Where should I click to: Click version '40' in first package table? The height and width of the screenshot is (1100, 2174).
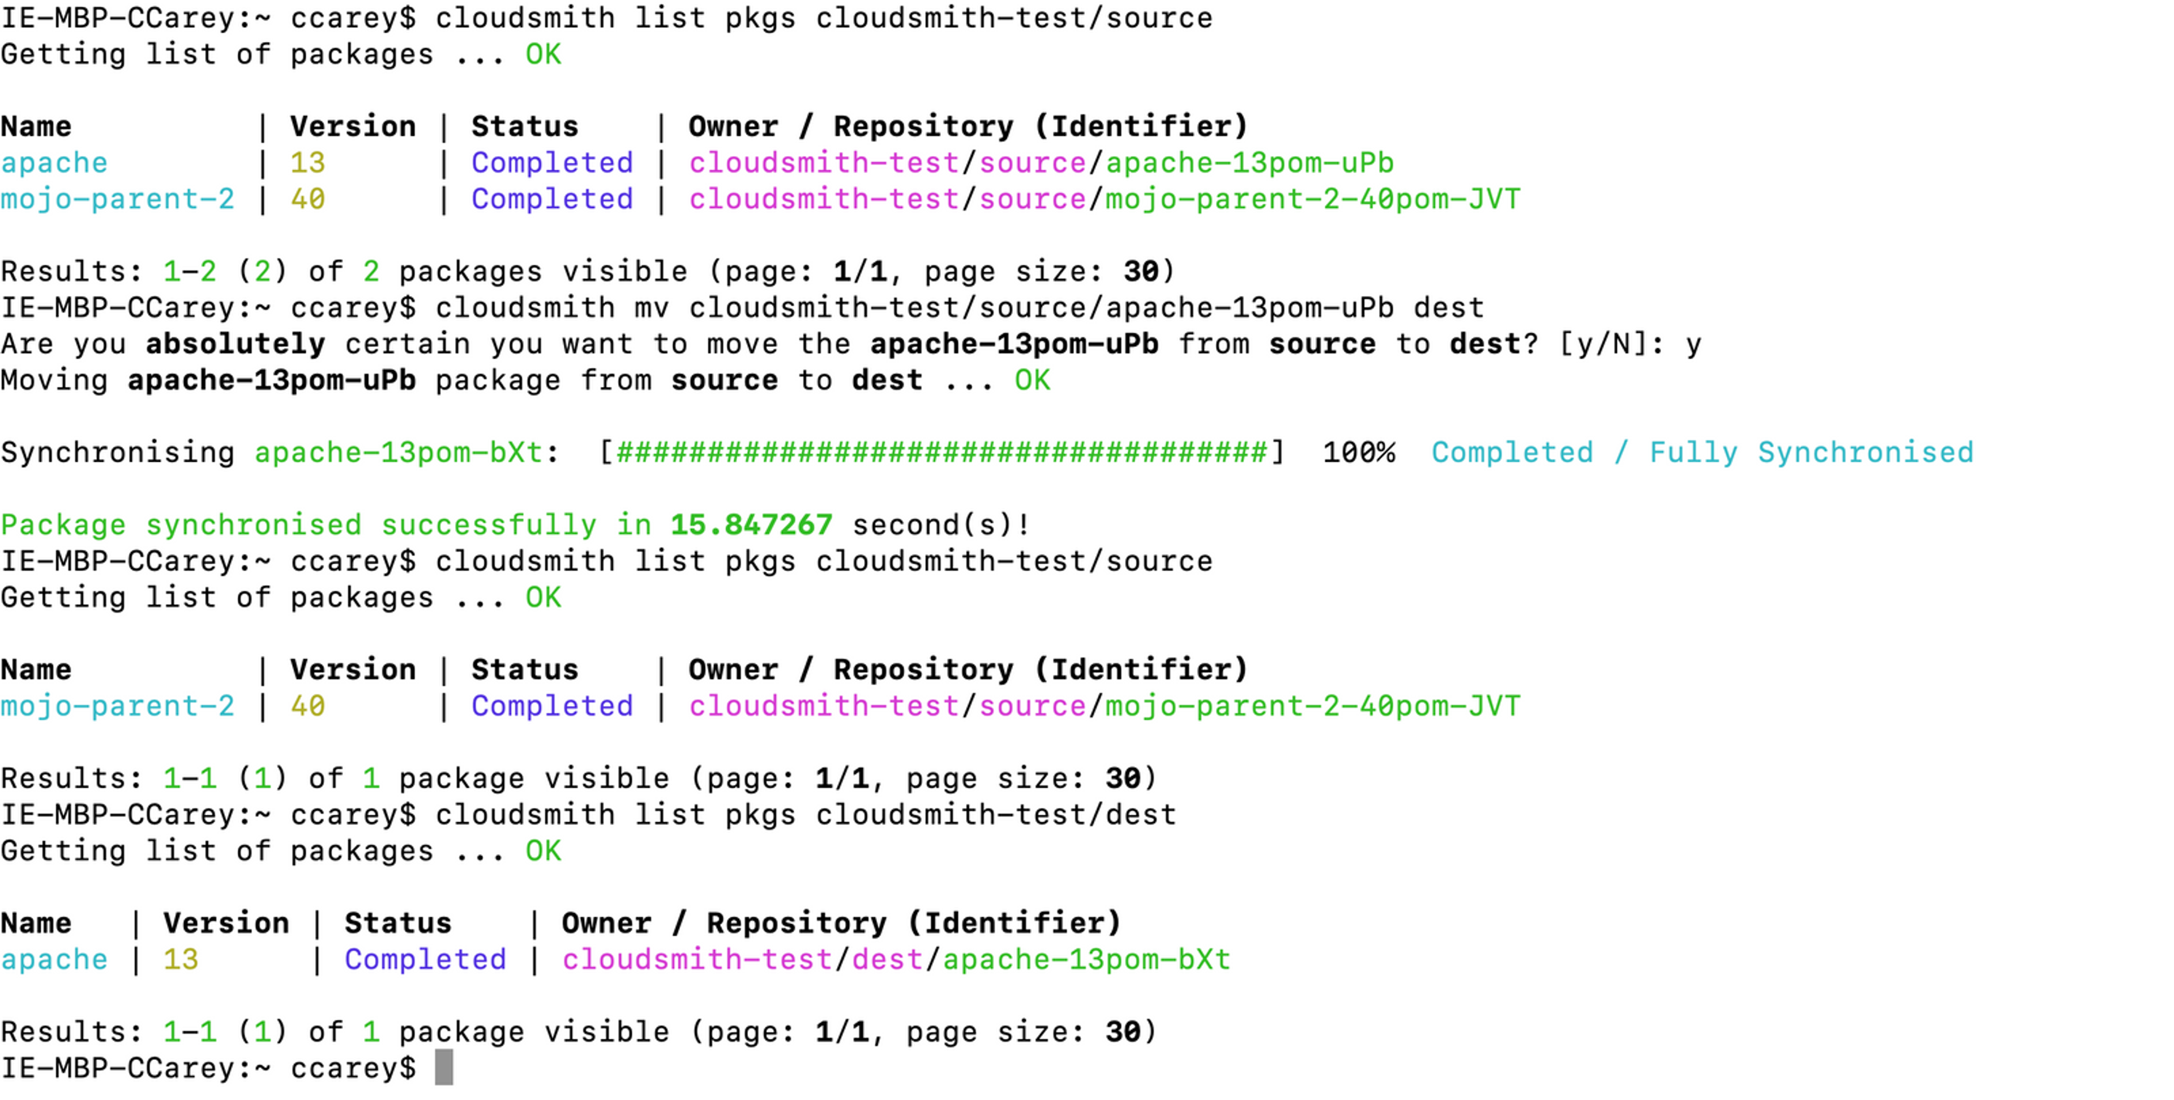pyautogui.click(x=307, y=199)
